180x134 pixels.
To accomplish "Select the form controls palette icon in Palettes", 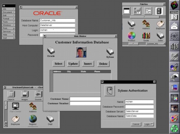I will [137, 11].
